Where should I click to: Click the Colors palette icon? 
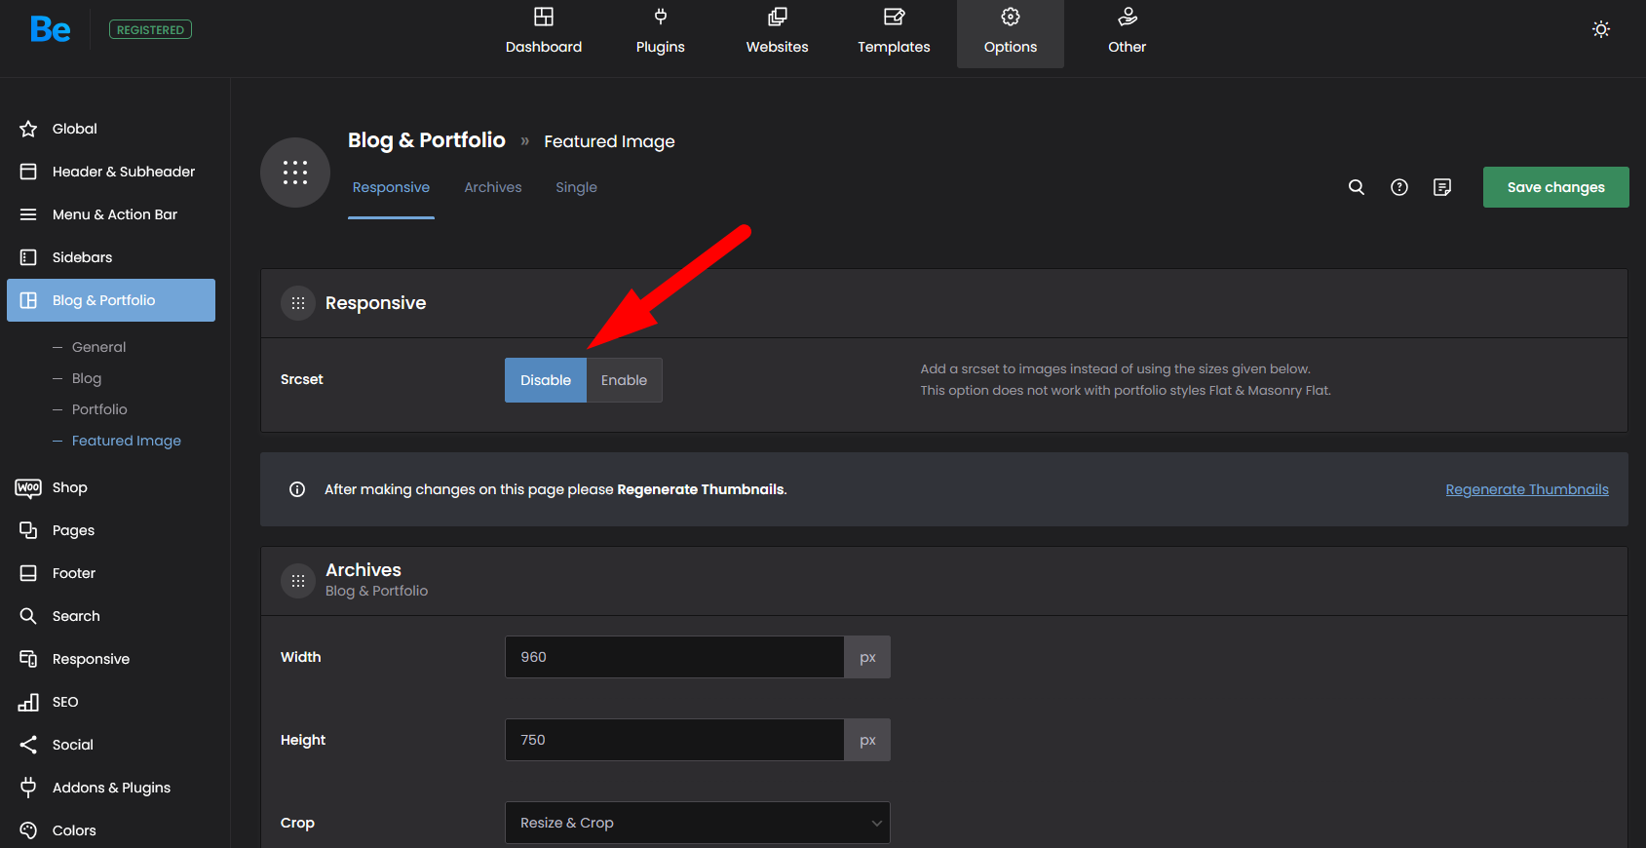[28, 830]
